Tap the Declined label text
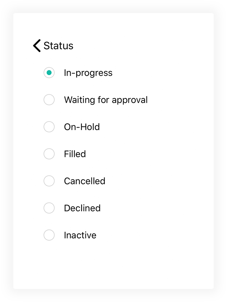 click(x=82, y=208)
